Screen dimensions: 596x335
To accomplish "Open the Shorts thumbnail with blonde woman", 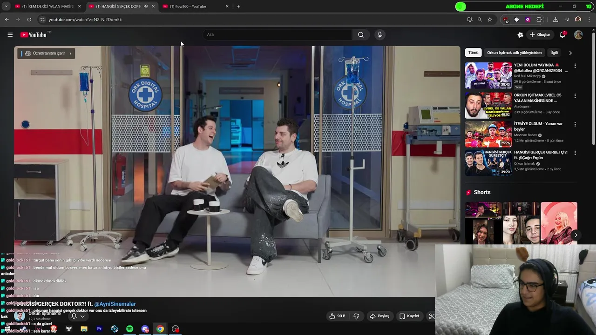I will [559, 223].
